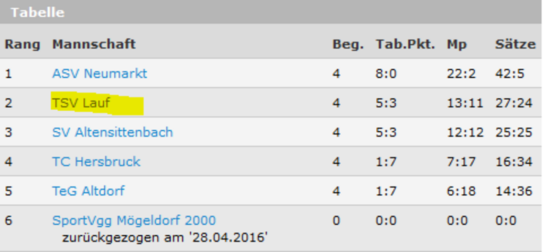This screenshot has height=252, width=545.
Task: Click the Mannschaft column header
Action: coord(94,44)
